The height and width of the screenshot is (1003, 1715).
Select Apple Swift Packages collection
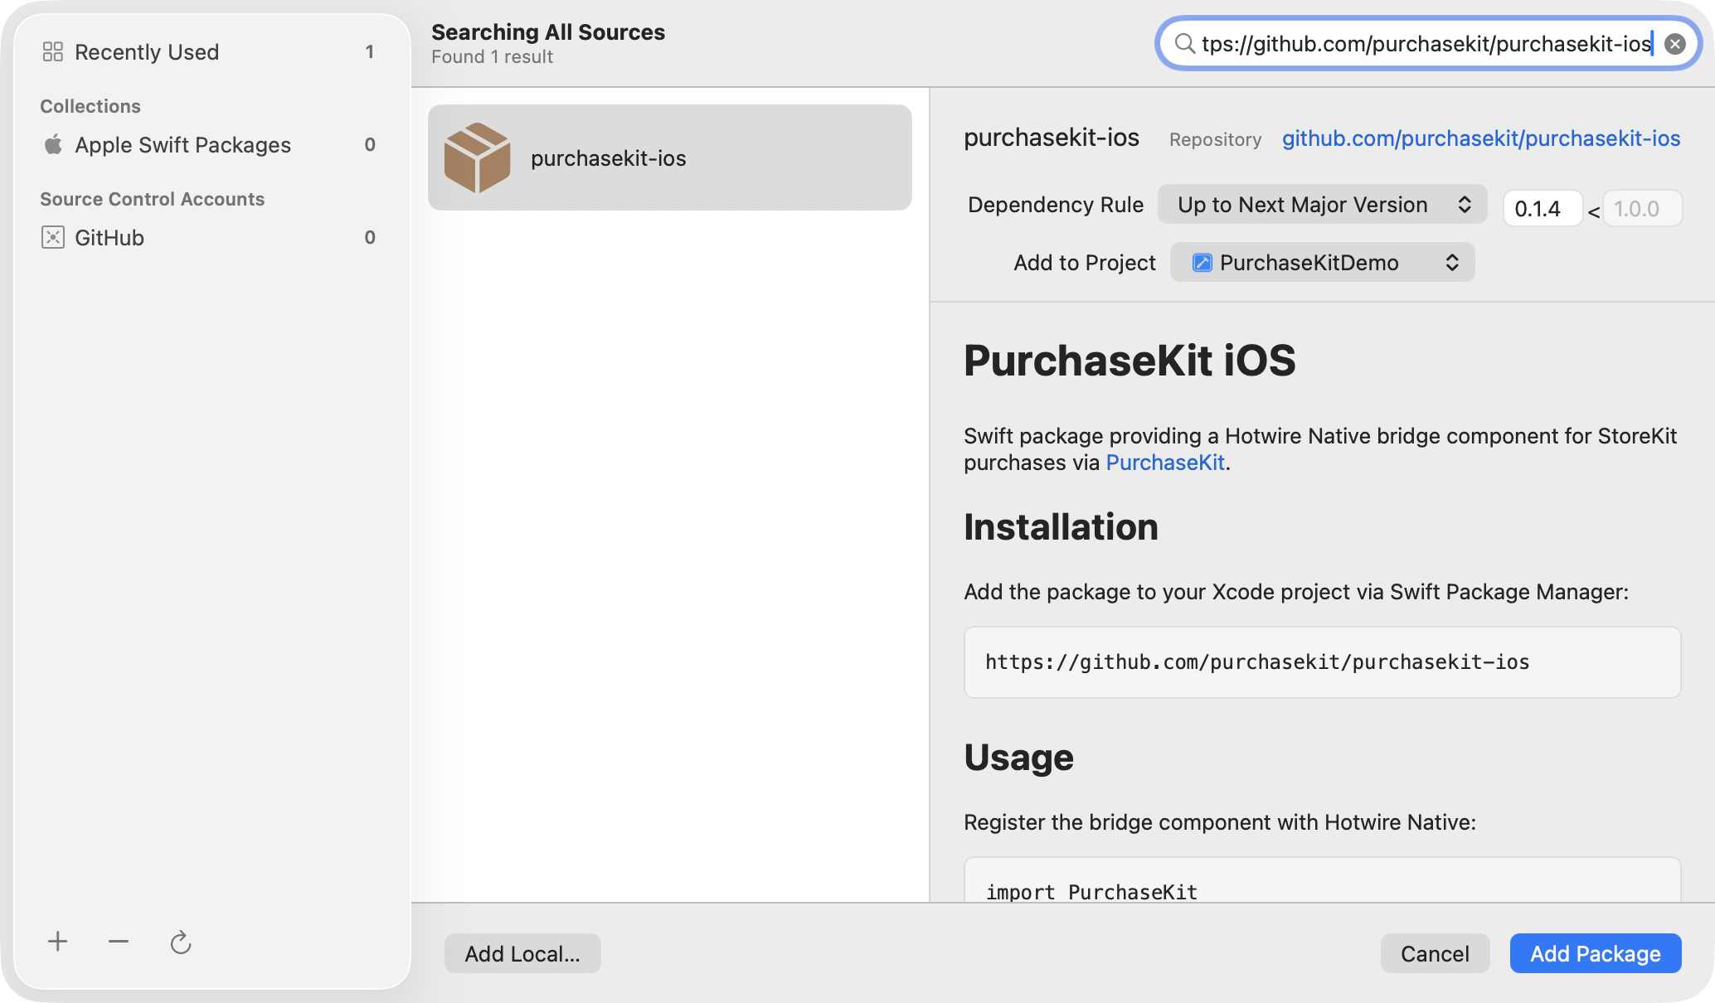point(211,145)
